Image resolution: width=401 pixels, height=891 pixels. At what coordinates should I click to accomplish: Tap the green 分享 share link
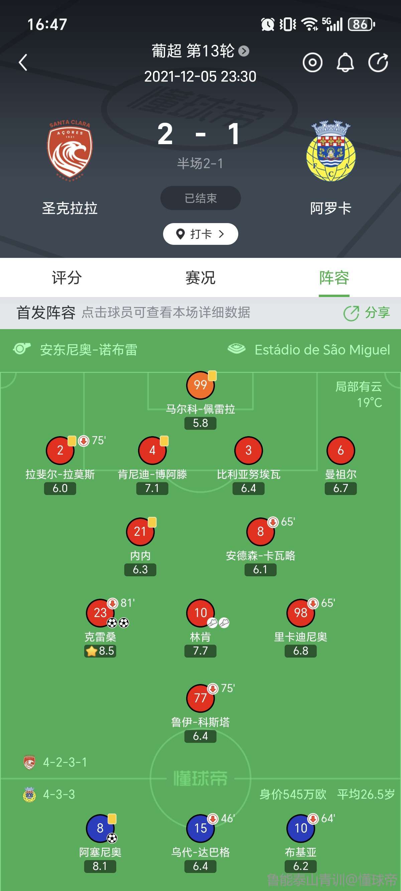pos(367,313)
